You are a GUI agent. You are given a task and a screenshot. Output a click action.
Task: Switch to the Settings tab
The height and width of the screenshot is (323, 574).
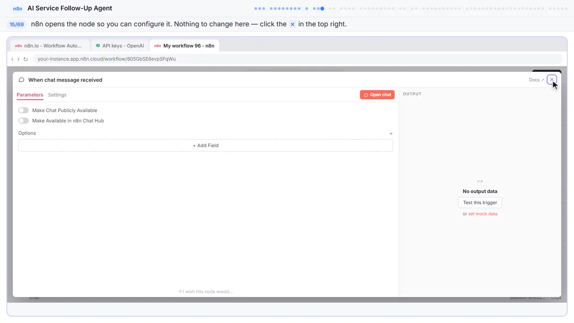coord(57,95)
